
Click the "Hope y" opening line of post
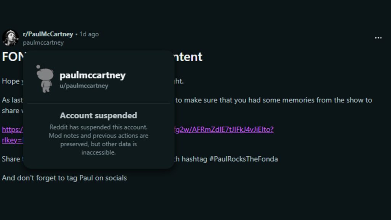(11, 81)
